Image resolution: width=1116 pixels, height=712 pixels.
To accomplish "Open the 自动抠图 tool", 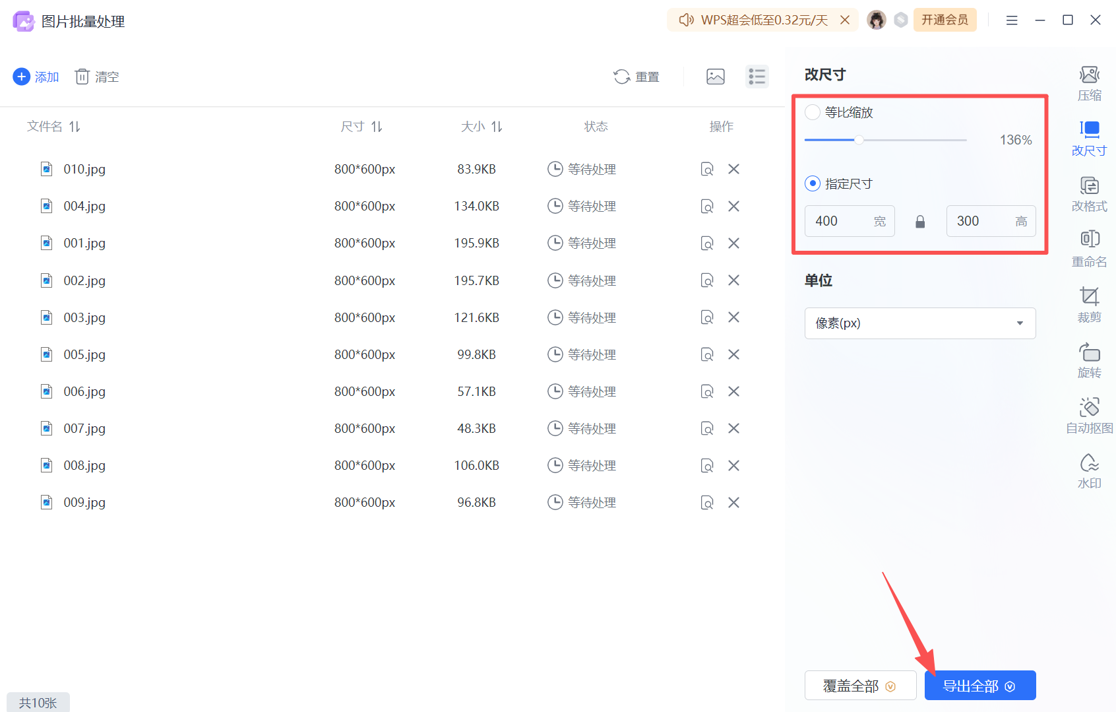I will coord(1089,415).
